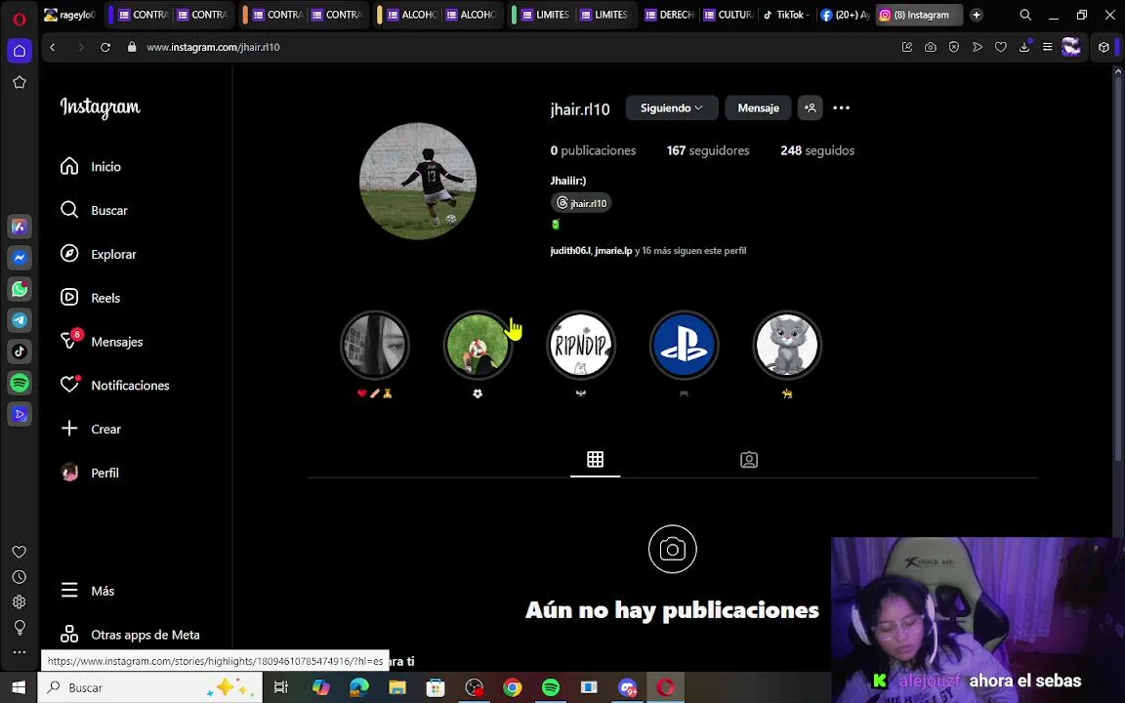The width and height of the screenshot is (1125, 703).
Task: Click Crear to make a new post
Action: tap(91, 429)
